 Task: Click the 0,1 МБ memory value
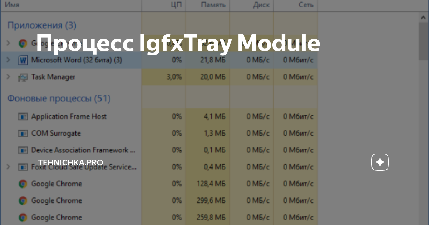tap(215, 150)
